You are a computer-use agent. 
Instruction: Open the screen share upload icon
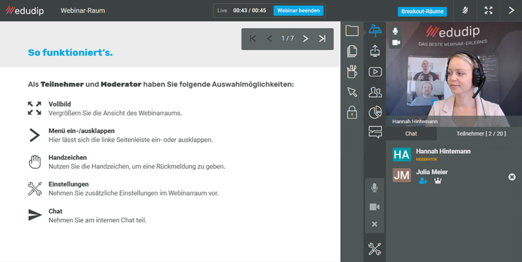coord(375,51)
